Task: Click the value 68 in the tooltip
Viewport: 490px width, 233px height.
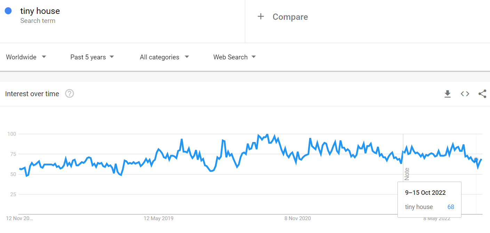Action: pos(451,207)
